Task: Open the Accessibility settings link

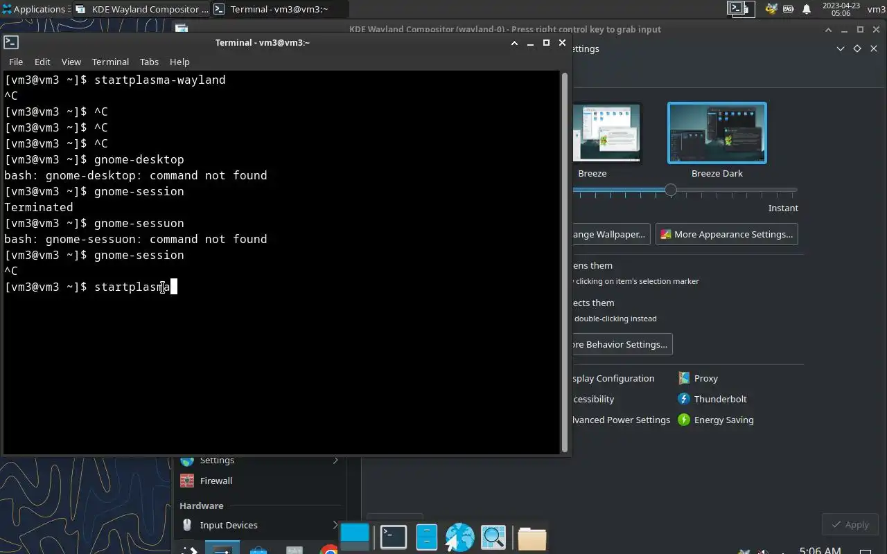Action: tap(594, 399)
